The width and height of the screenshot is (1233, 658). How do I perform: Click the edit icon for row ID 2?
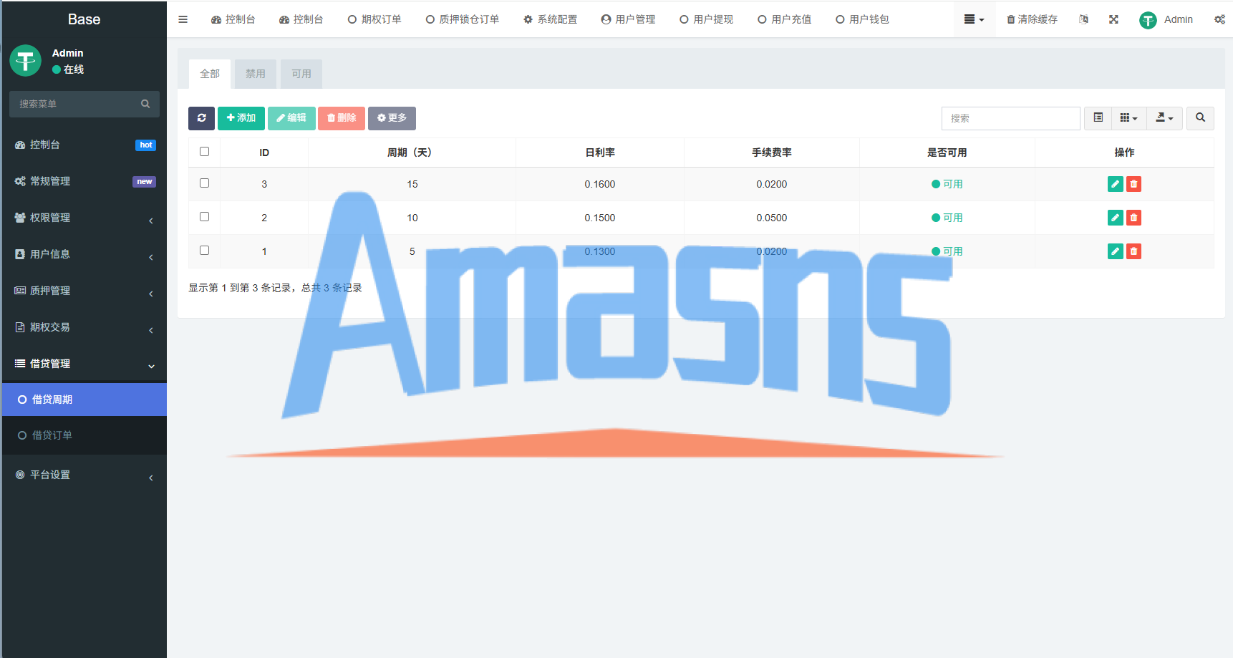[x=1115, y=218]
